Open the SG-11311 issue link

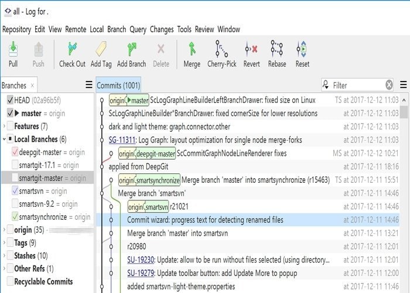pos(122,140)
